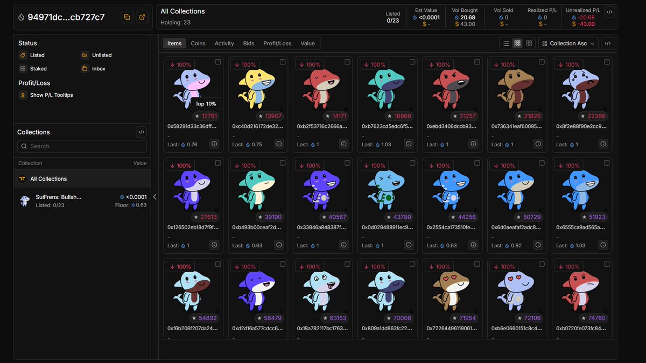Tick the checkbox on card ranked 13907
646x363 pixels.
tap(283, 62)
